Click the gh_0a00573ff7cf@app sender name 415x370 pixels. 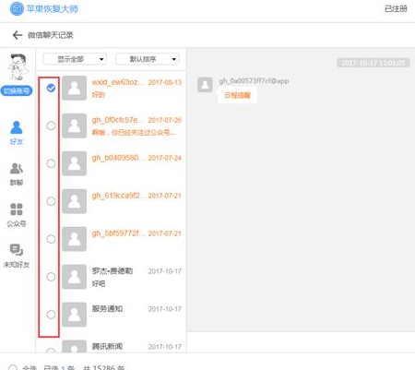(254, 81)
